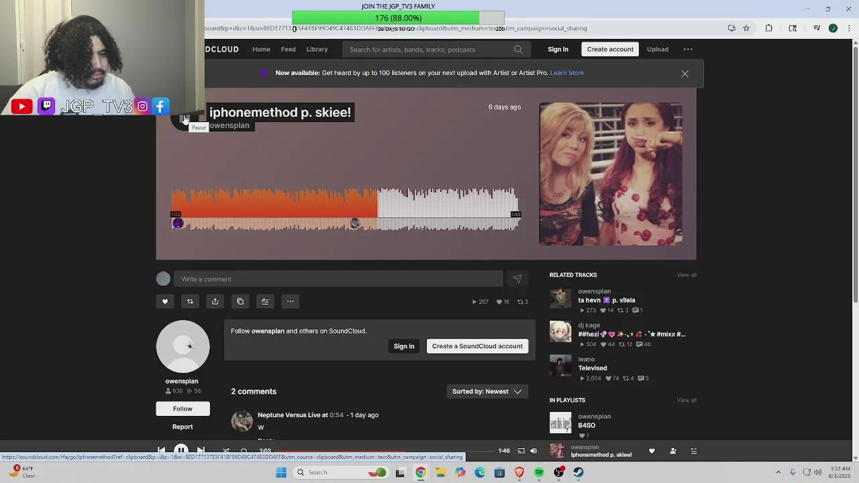Open the SoundCloud header more menu (three dots)
The width and height of the screenshot is (859, 483).
[x=688, y=49]
